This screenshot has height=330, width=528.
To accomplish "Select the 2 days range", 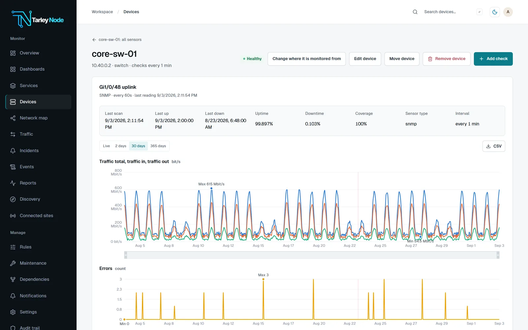I will pos(121,146).
